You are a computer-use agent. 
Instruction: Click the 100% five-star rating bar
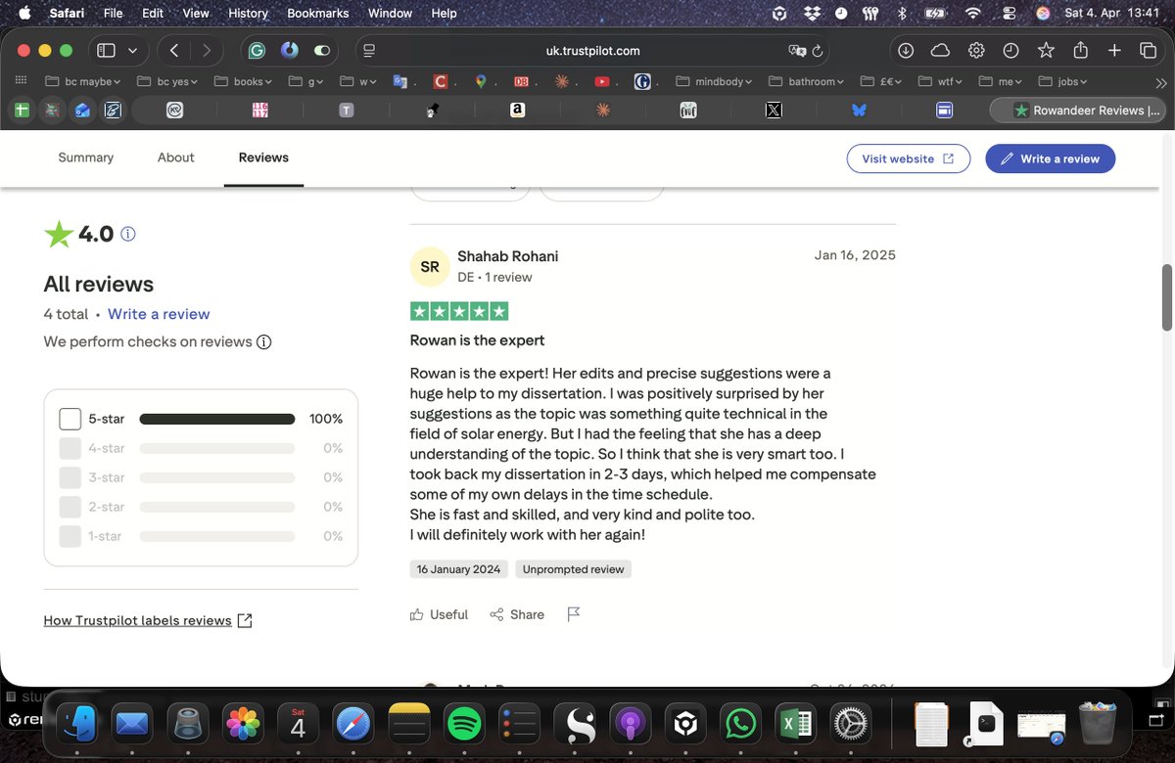216,418
